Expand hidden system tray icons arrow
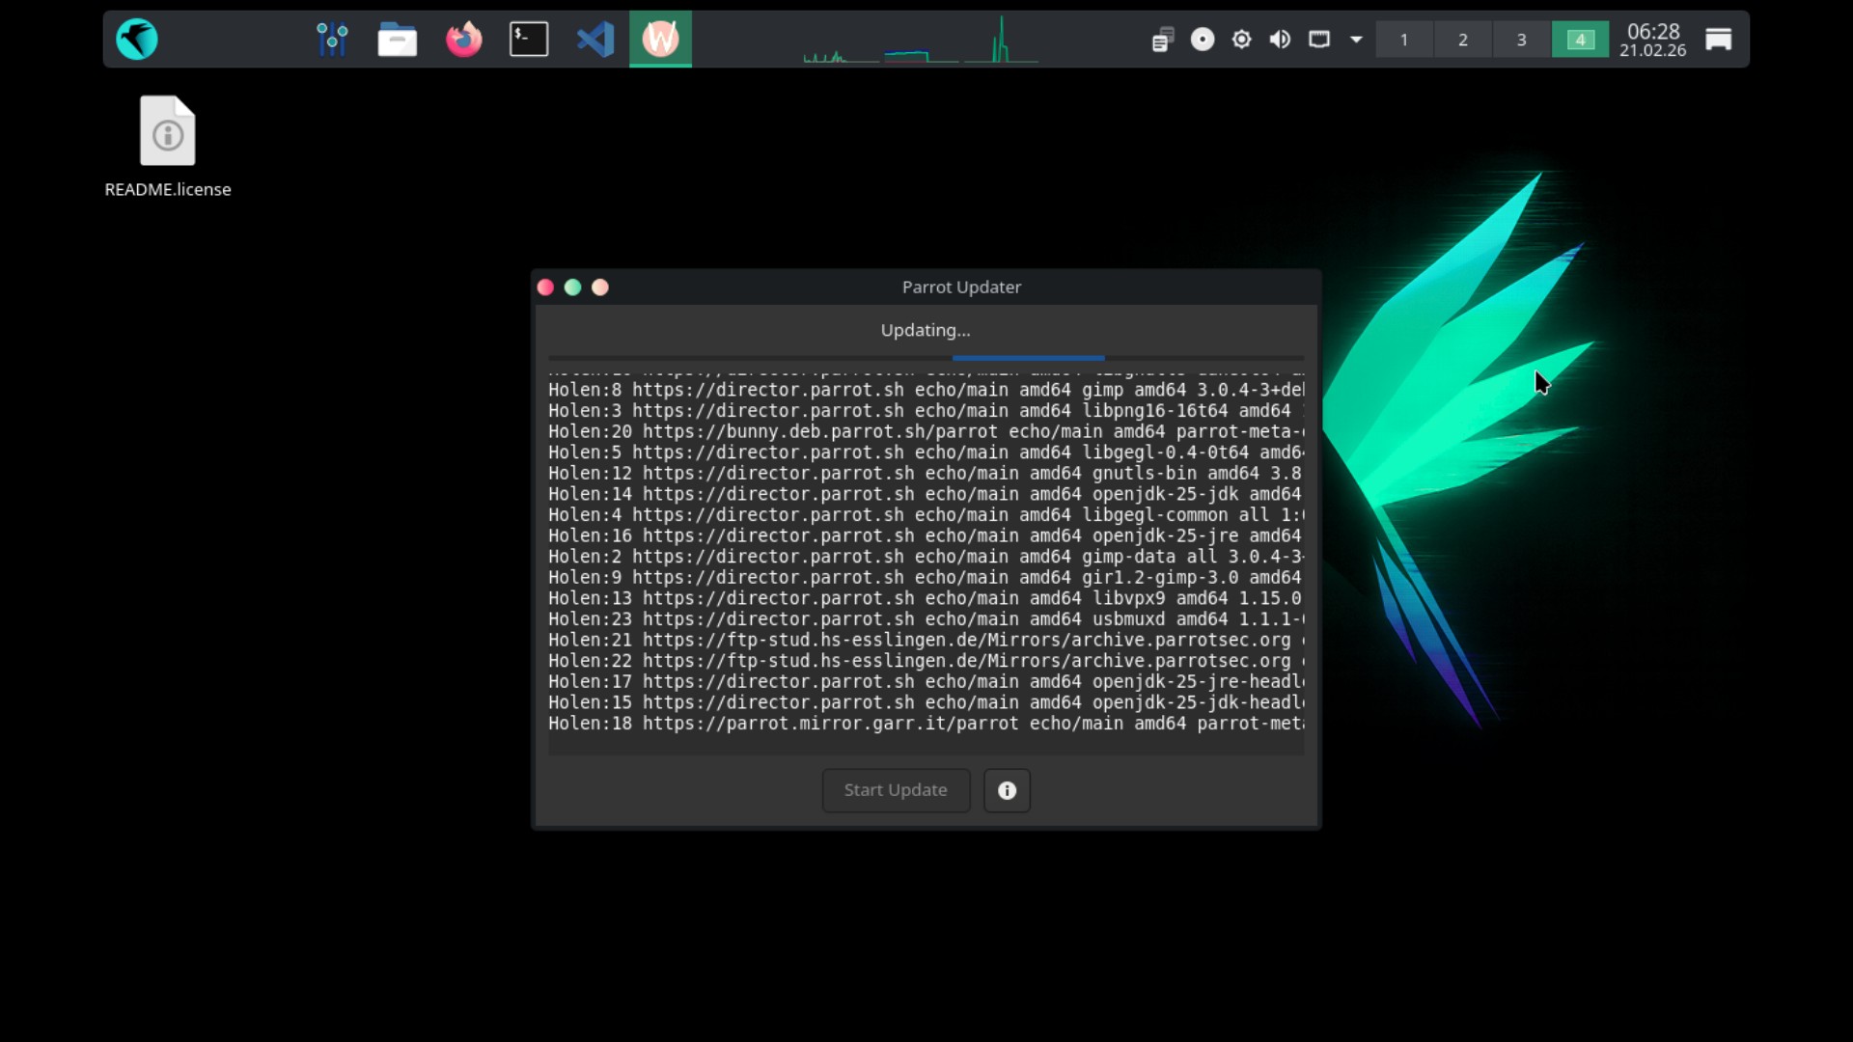Viewport: 1853px width, 1042px height. click(x=1356, y=40)
